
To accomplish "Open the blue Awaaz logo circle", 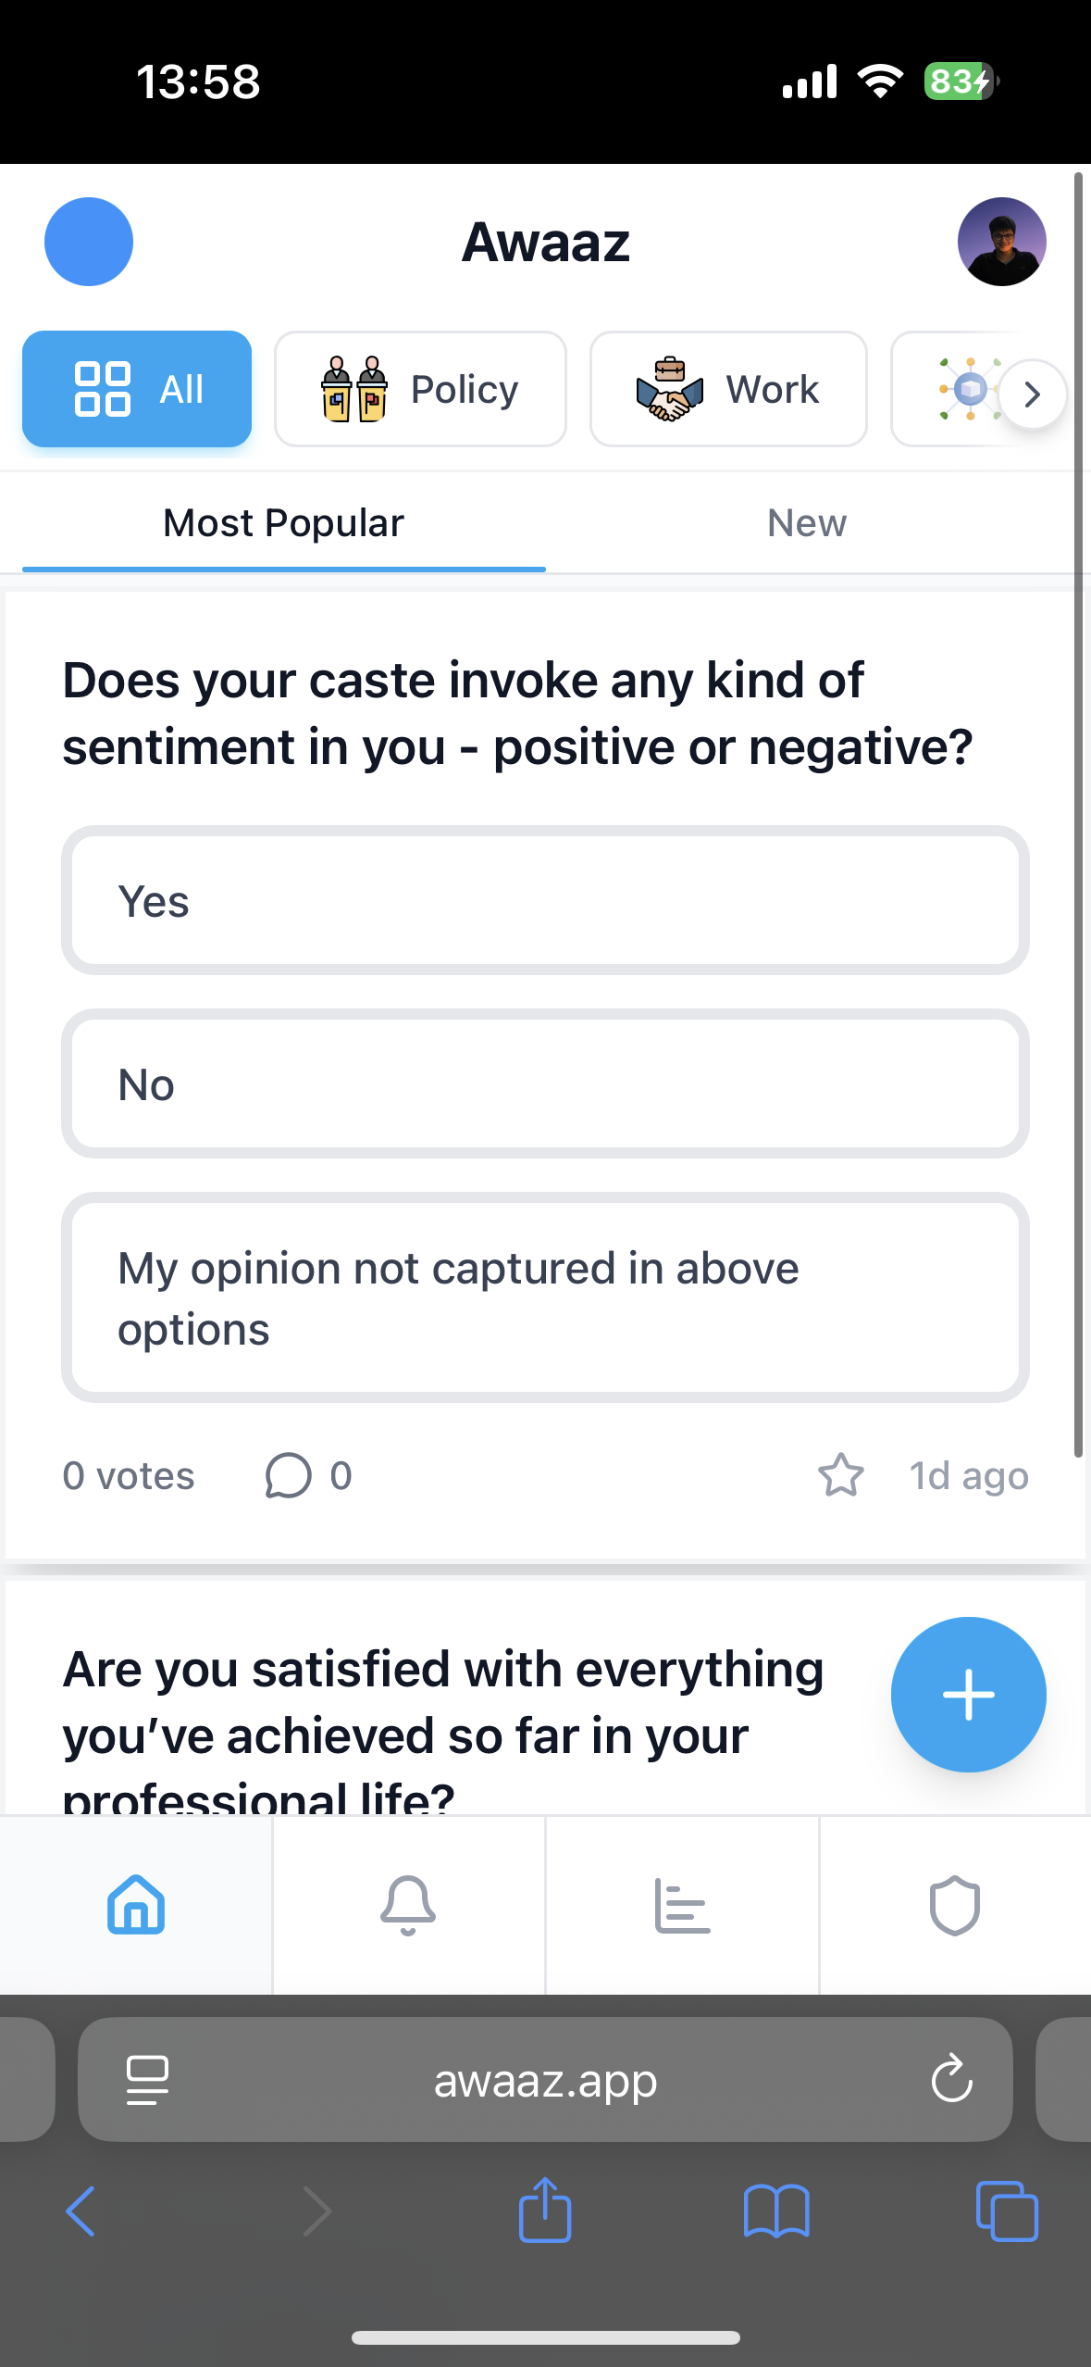I will click(88, 241).
